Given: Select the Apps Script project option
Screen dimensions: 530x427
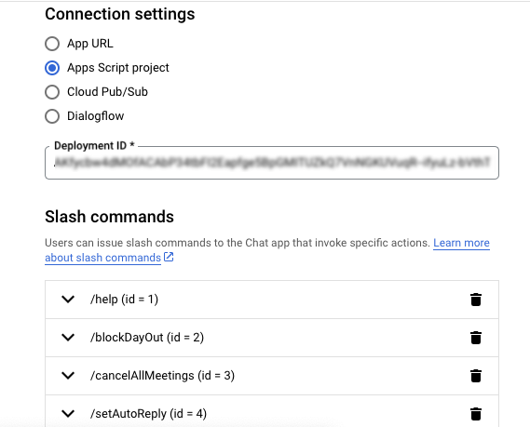Looking at the screenshot, I should click(x=52, y=68).
